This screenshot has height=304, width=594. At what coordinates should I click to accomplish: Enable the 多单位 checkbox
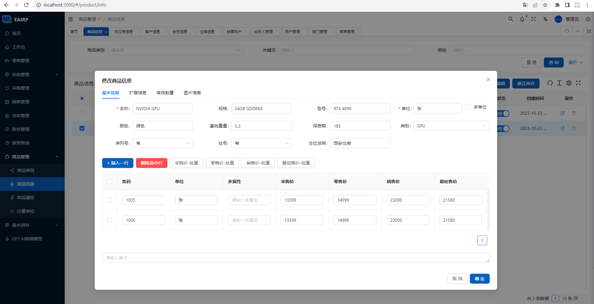469,107
